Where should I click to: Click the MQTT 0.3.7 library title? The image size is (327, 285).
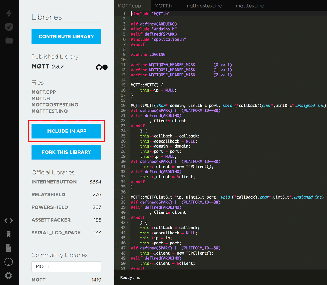point(48,66)
